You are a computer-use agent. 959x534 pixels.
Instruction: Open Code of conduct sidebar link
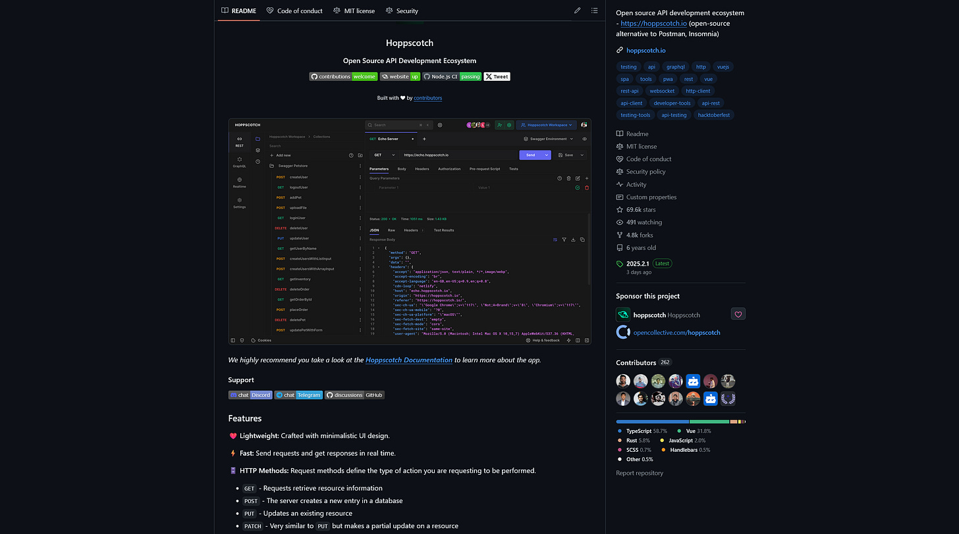[x=644, y=159]
